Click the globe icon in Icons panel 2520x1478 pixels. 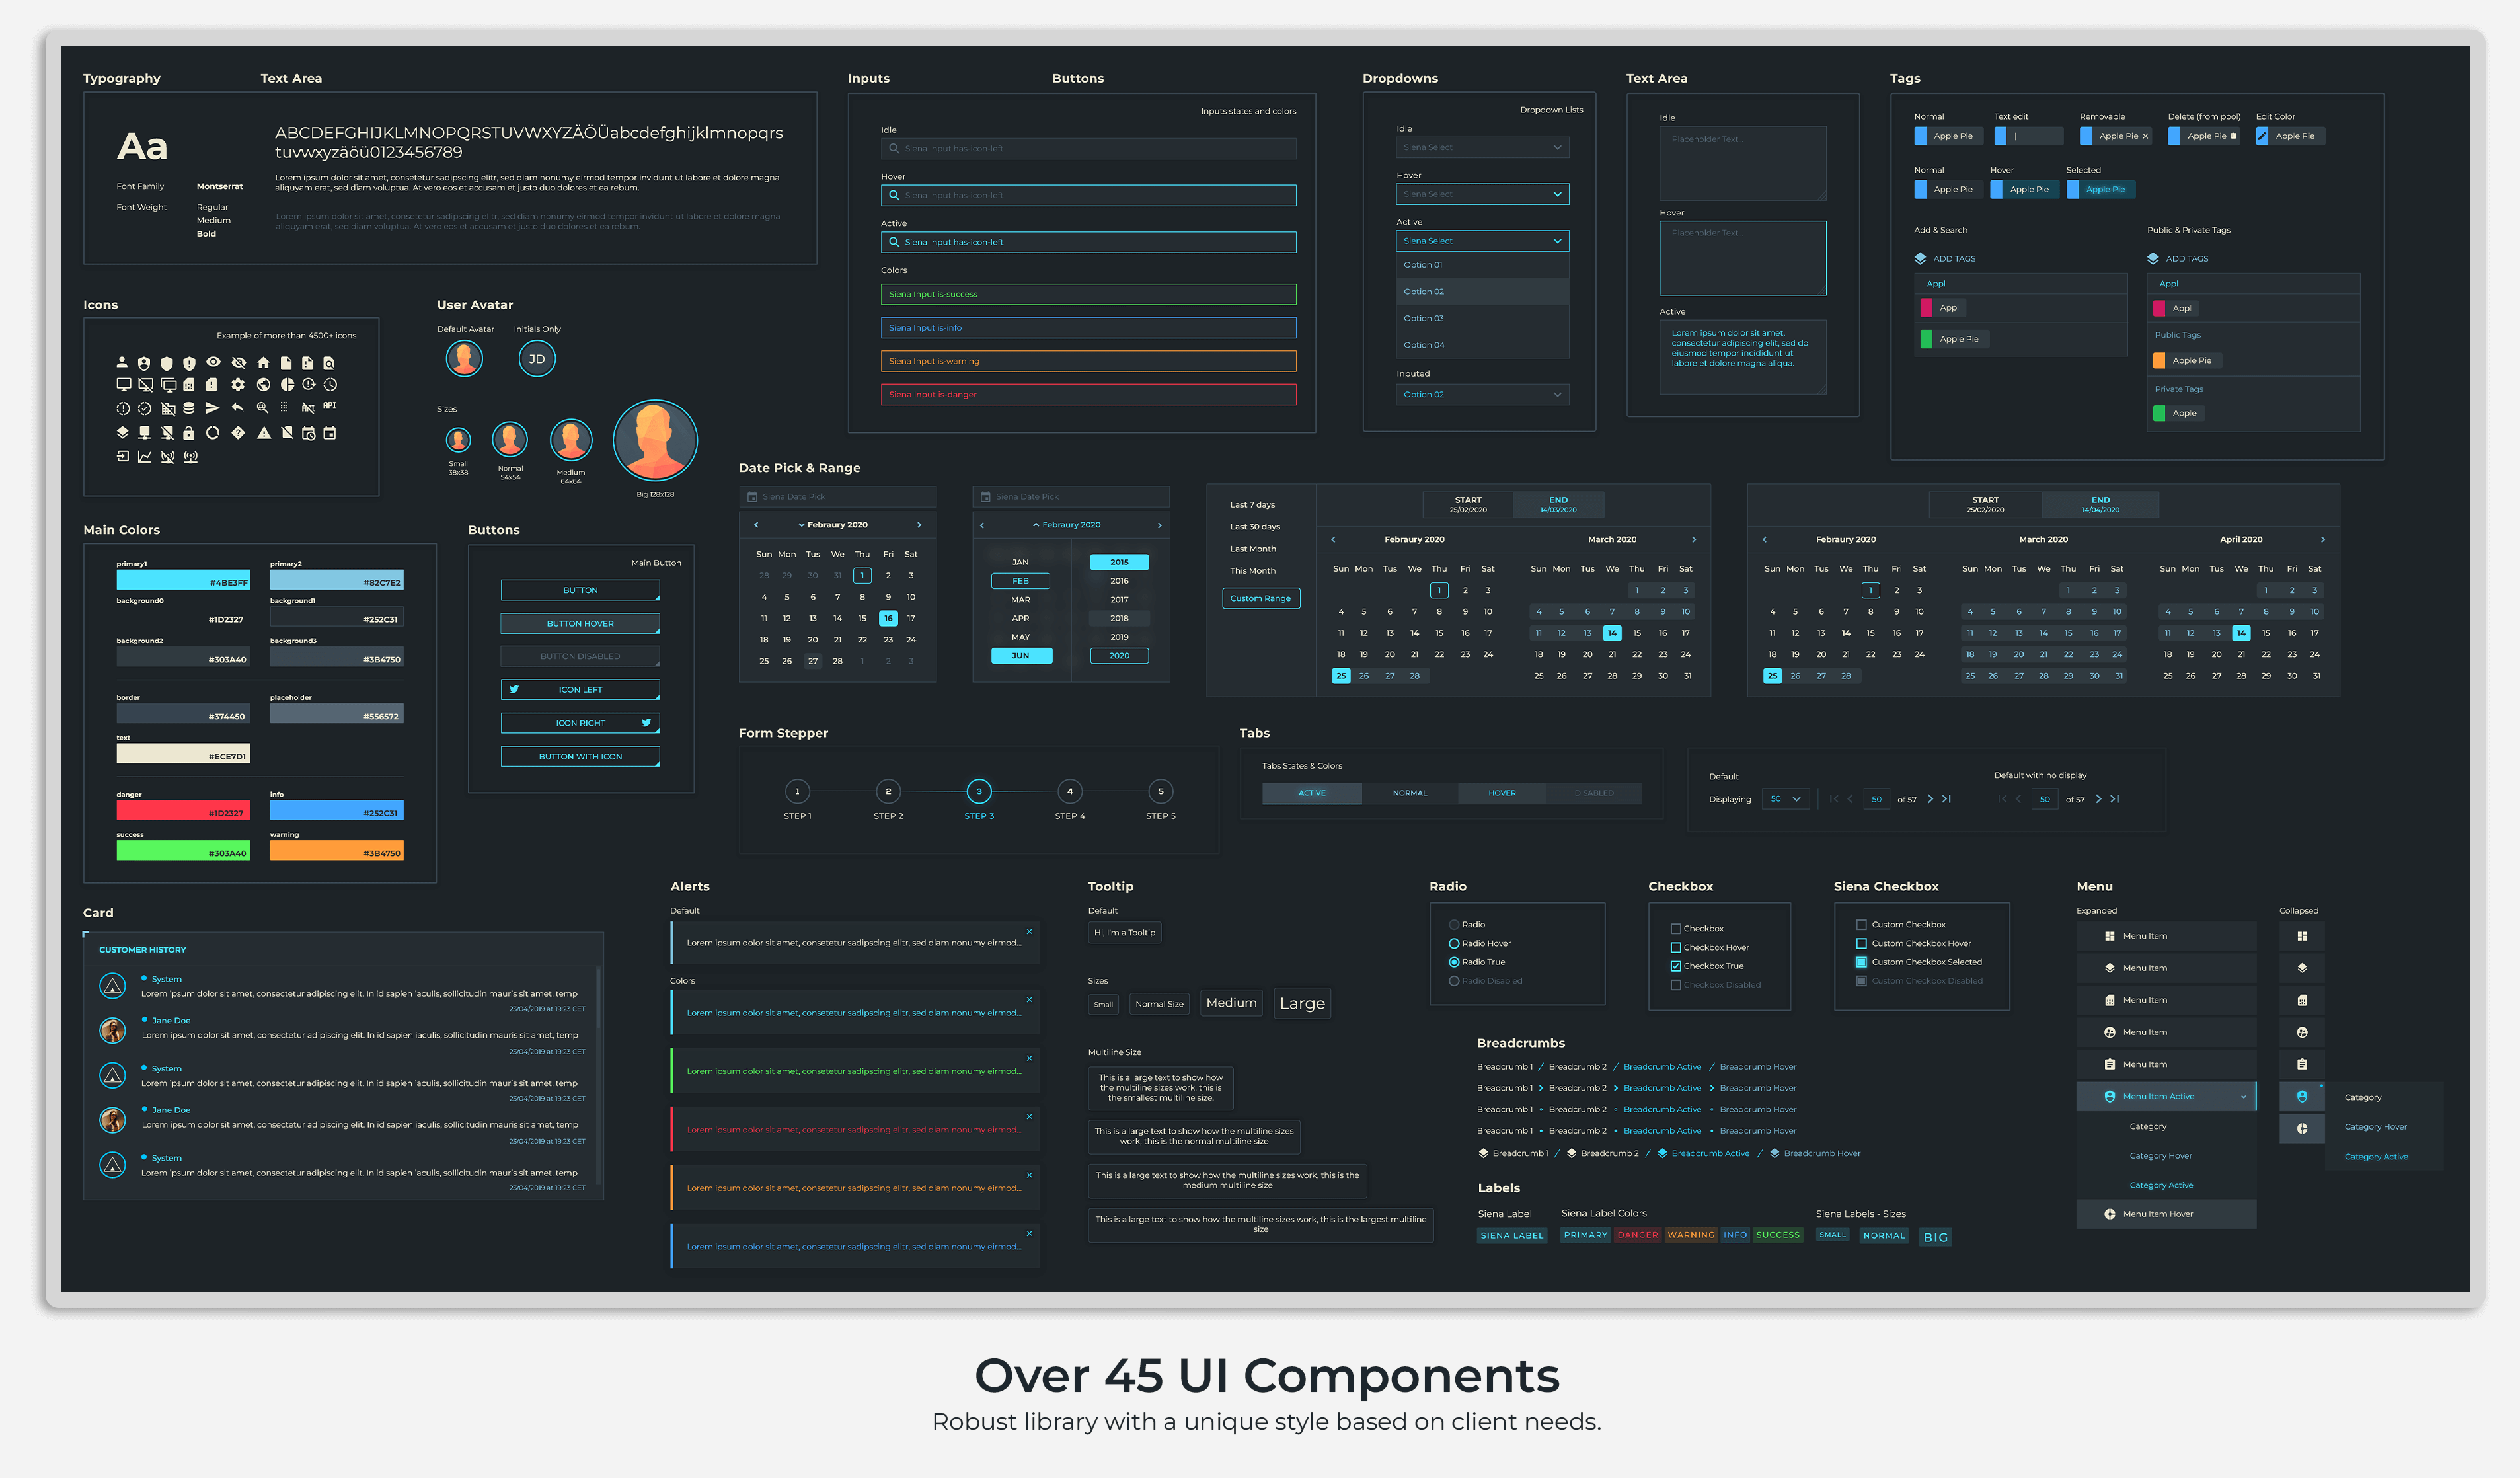(x=264, y=385)
